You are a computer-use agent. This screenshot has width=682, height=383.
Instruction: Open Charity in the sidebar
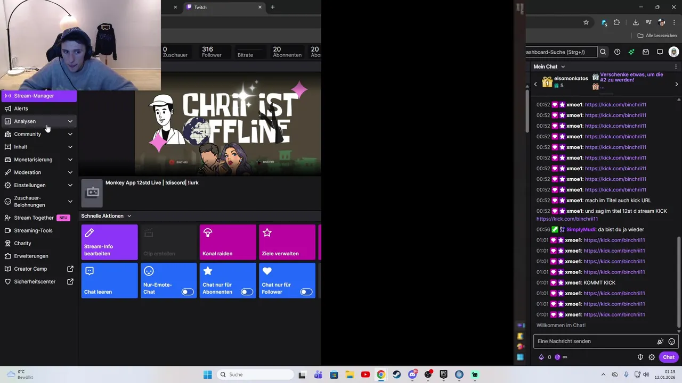point(38,243)
